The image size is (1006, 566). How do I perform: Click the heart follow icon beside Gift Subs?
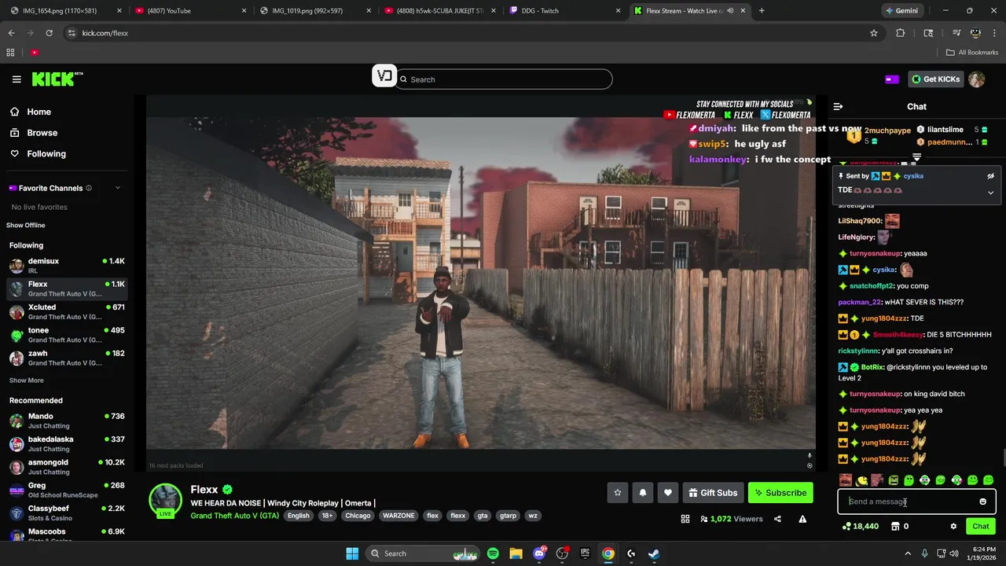[x=668, y=493]
